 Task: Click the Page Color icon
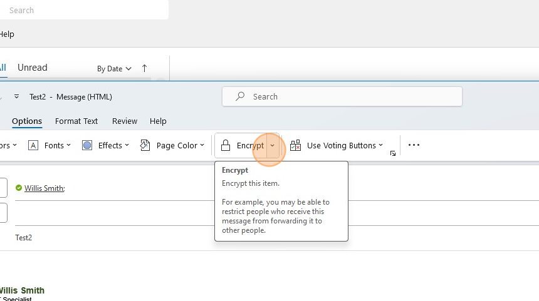[x=145, y=145]
